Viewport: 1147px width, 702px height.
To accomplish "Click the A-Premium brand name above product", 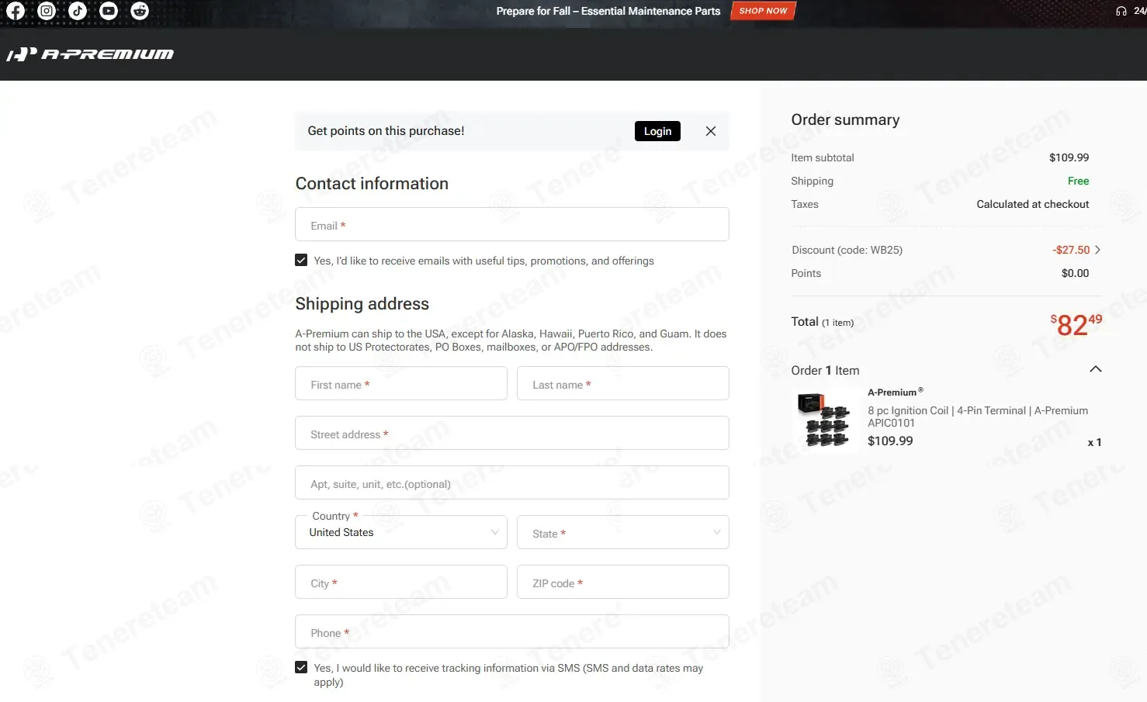I will pos(895,392).
